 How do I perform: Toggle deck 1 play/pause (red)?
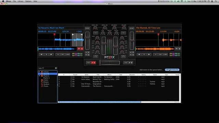(93, 63)
